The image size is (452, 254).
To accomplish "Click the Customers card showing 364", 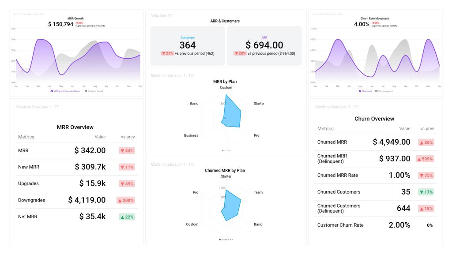I will tap(187, 46).
